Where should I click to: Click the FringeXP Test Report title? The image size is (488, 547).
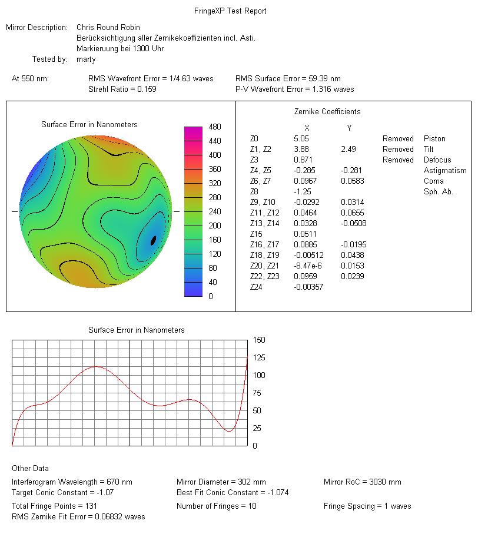coord(230,11)
